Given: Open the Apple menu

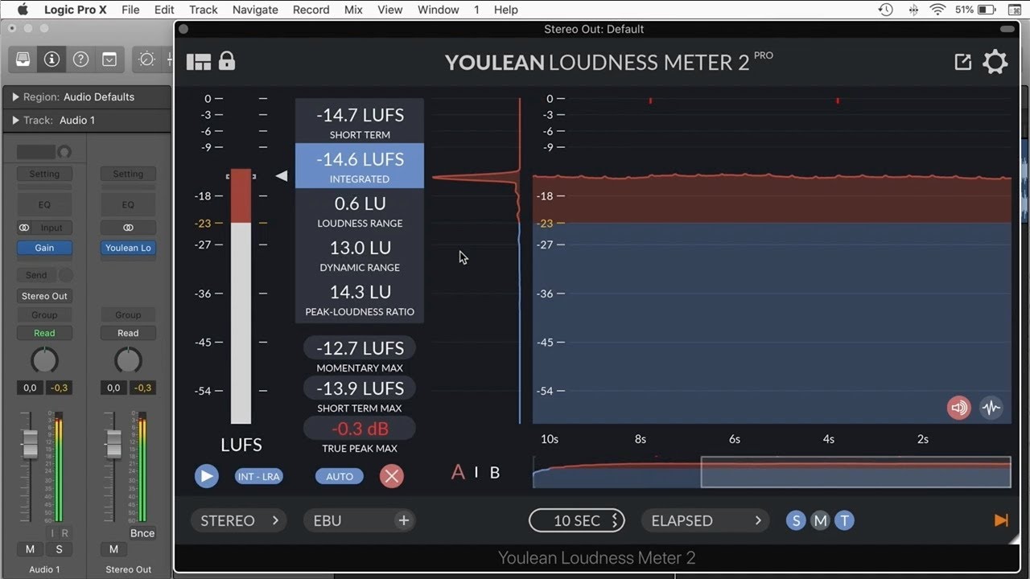Looking at the screenshot, I should click(22, 10).
